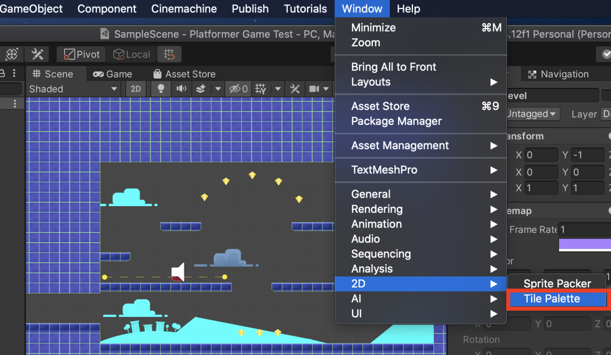611x355 pixels.
Task: Toggle the 2D scene view mode
Action: tap(136, 89)
